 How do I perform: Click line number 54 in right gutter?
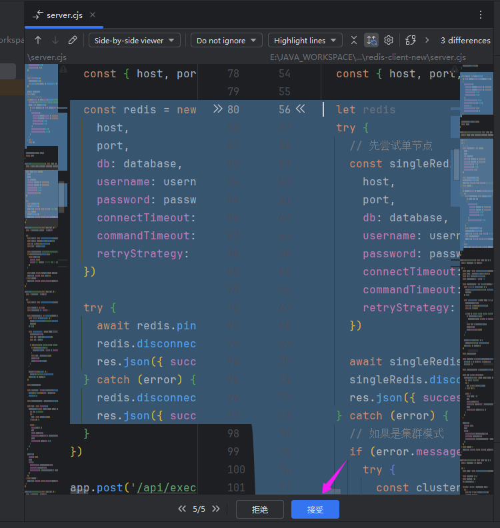coord(285,74)
